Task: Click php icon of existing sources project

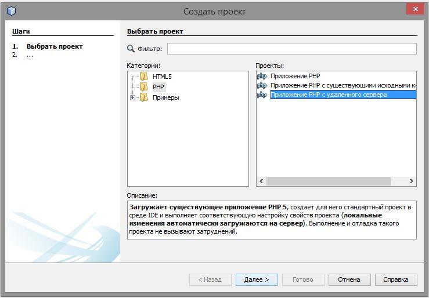Action: tap(262, 85)
